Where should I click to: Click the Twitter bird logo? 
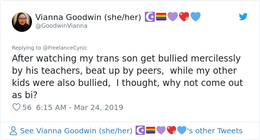[243, 17]
